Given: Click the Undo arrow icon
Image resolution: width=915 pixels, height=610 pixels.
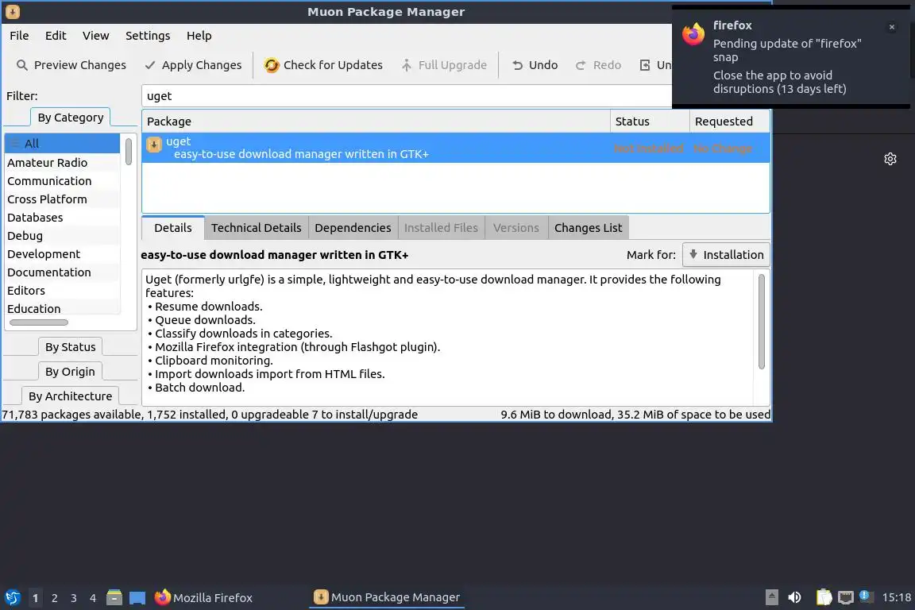Looking at the screenshot, I should pos(517,65).
